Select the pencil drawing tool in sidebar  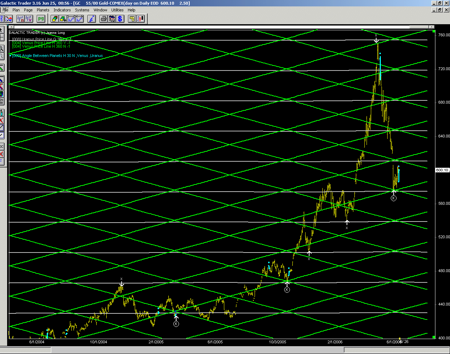click(2, 113)
